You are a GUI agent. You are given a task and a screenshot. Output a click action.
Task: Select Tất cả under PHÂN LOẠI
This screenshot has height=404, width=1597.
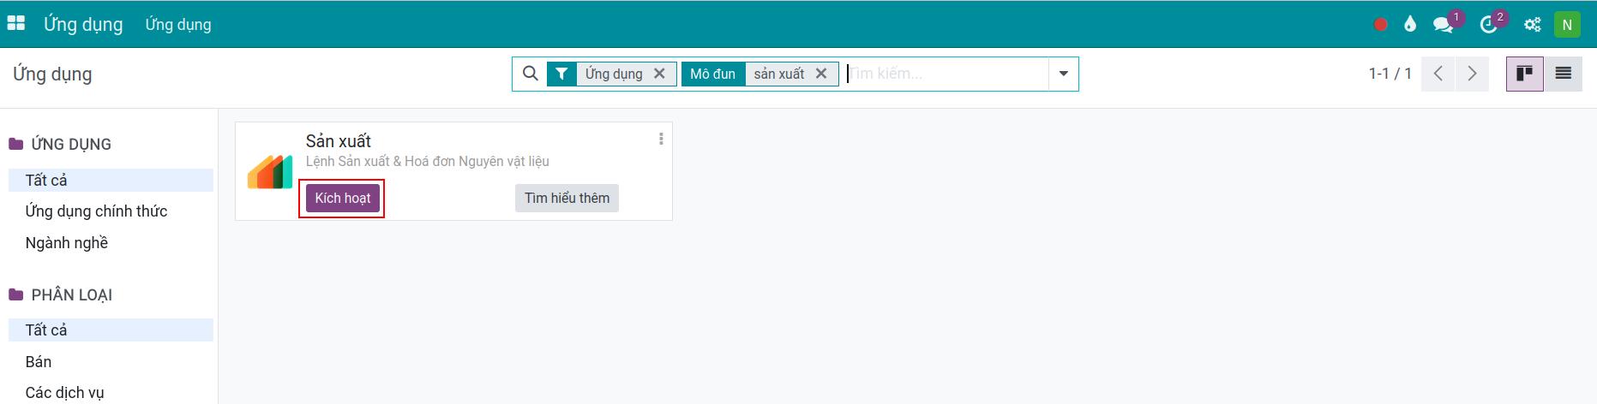[111, 330]
